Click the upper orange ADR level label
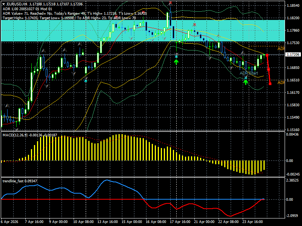Viewport: 302px width, 226px height. coord(281,49)
